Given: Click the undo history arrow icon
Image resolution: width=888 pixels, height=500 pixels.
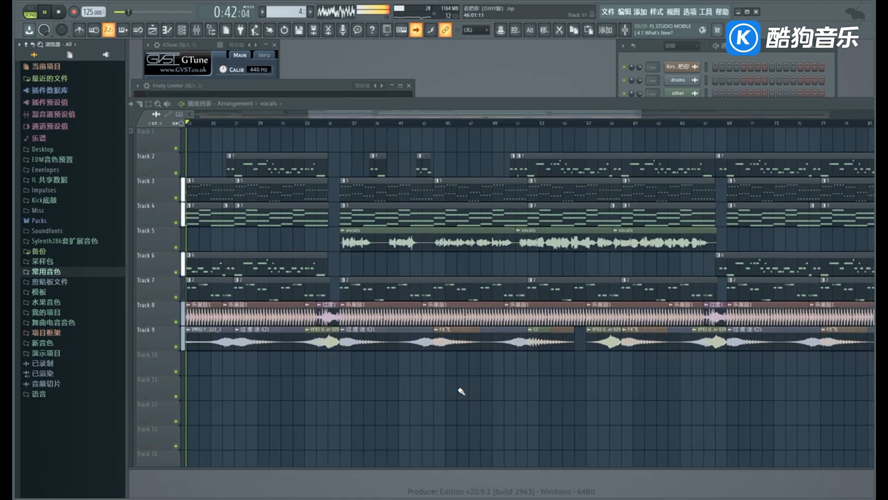Looking at the screenshot, I should [x=284, y=30].
